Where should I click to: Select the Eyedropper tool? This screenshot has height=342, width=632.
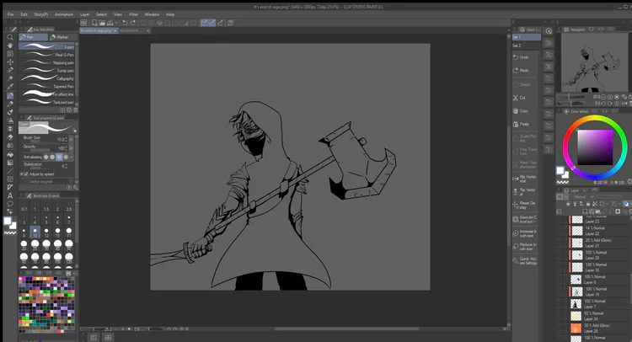pos(10,86)
